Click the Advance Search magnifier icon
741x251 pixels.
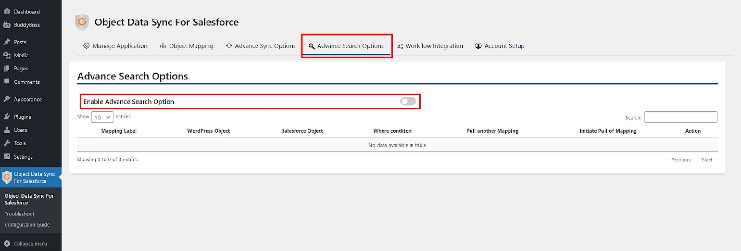[312, 46]
